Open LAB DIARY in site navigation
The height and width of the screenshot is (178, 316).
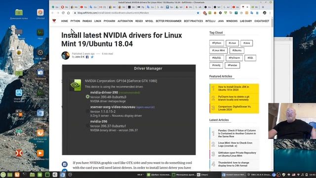coord(246,21)
